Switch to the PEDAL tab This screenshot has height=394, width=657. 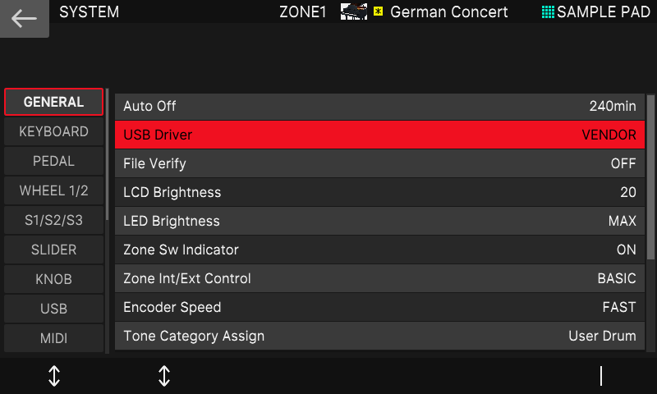pos(53,161)
